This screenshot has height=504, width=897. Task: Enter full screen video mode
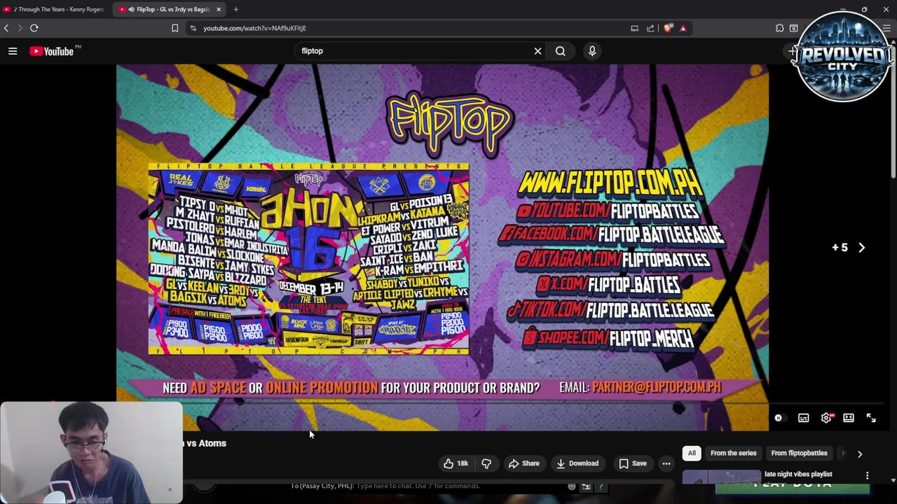coord(871,418)
